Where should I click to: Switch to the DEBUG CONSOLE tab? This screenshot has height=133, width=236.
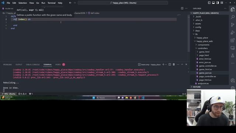[33, 65]
